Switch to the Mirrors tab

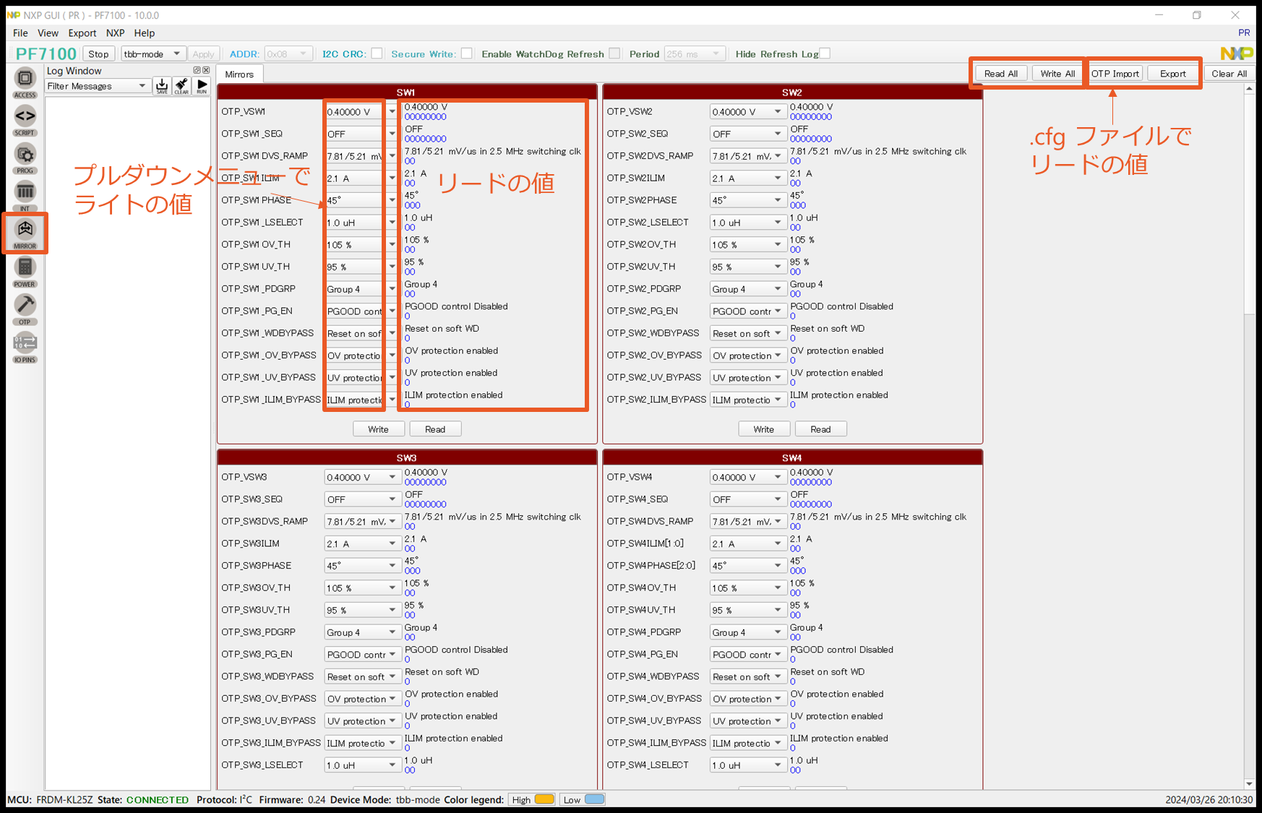[x=239, y=74]
